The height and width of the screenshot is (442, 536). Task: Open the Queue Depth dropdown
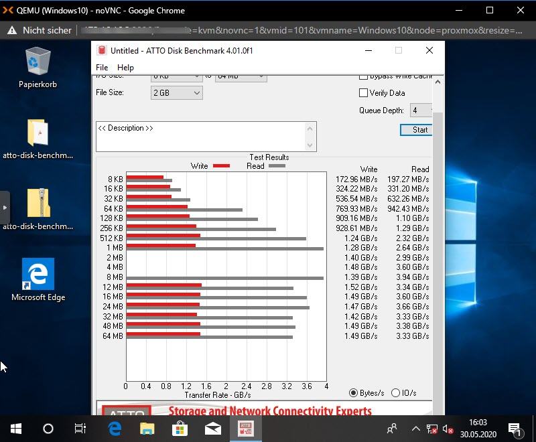click(421, 110)
